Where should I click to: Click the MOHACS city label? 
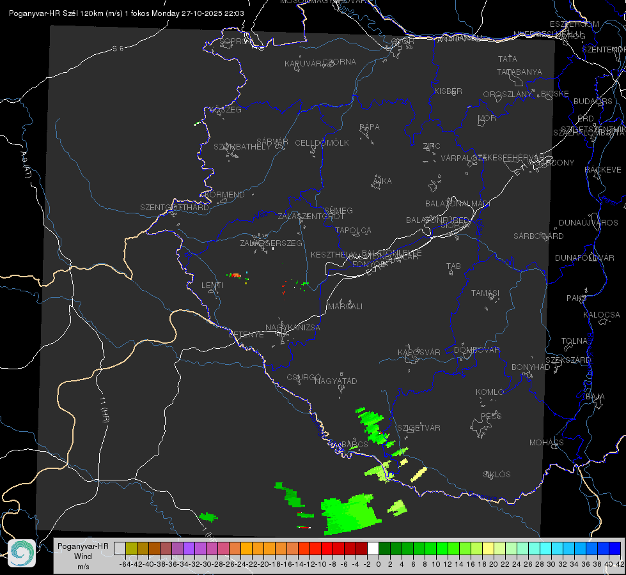tap(546, 443)
